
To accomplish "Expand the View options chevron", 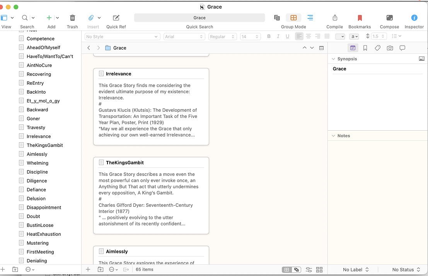I will 12,18.
